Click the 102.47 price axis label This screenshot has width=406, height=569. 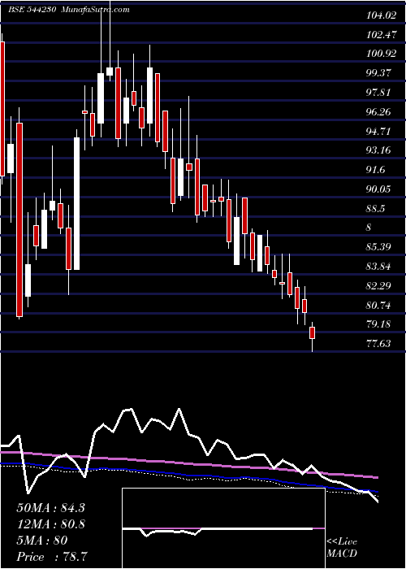click(382, 35)
